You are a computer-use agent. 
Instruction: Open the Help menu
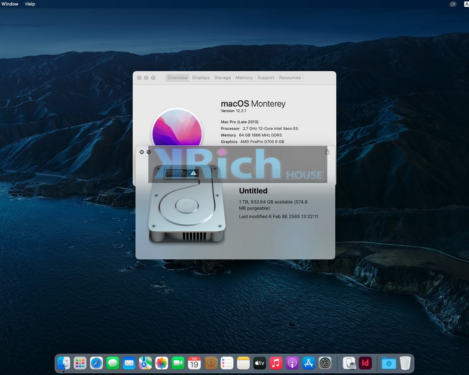(x=30, y=4)
